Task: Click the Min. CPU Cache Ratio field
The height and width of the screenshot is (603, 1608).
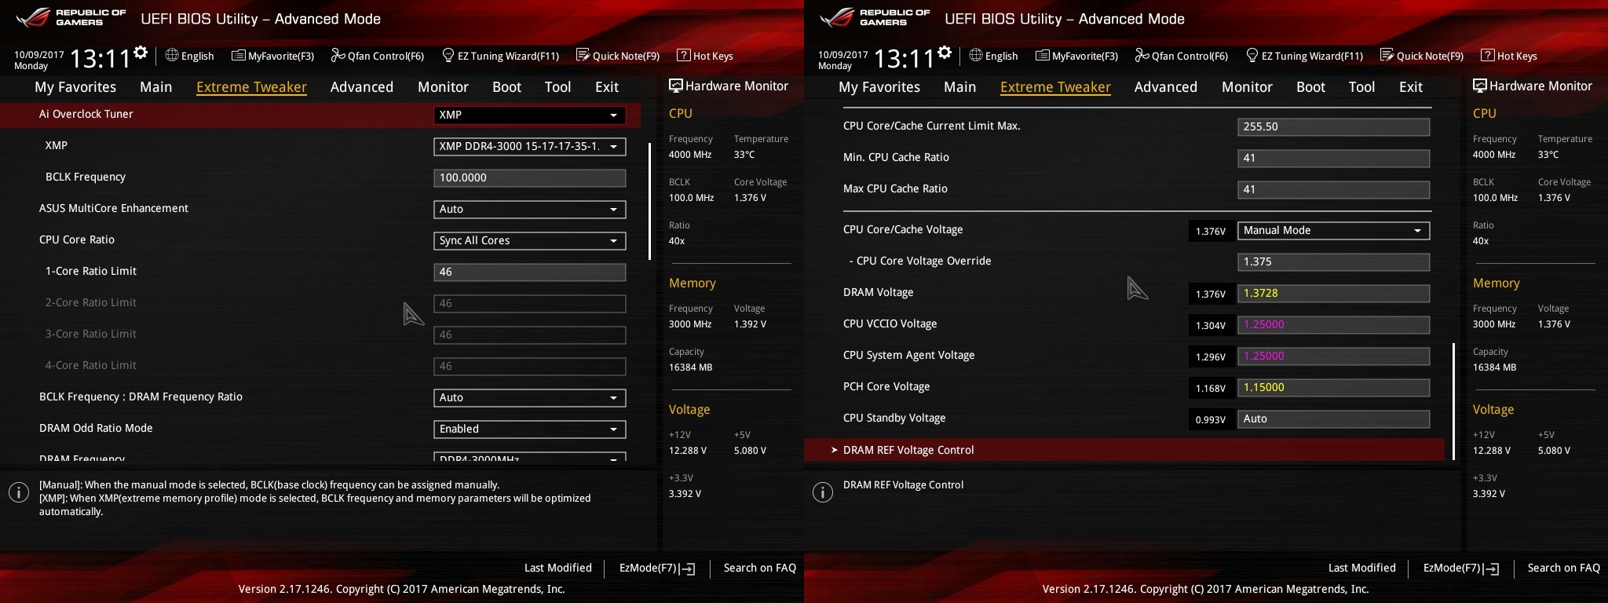Action: tap(1333, 158)
